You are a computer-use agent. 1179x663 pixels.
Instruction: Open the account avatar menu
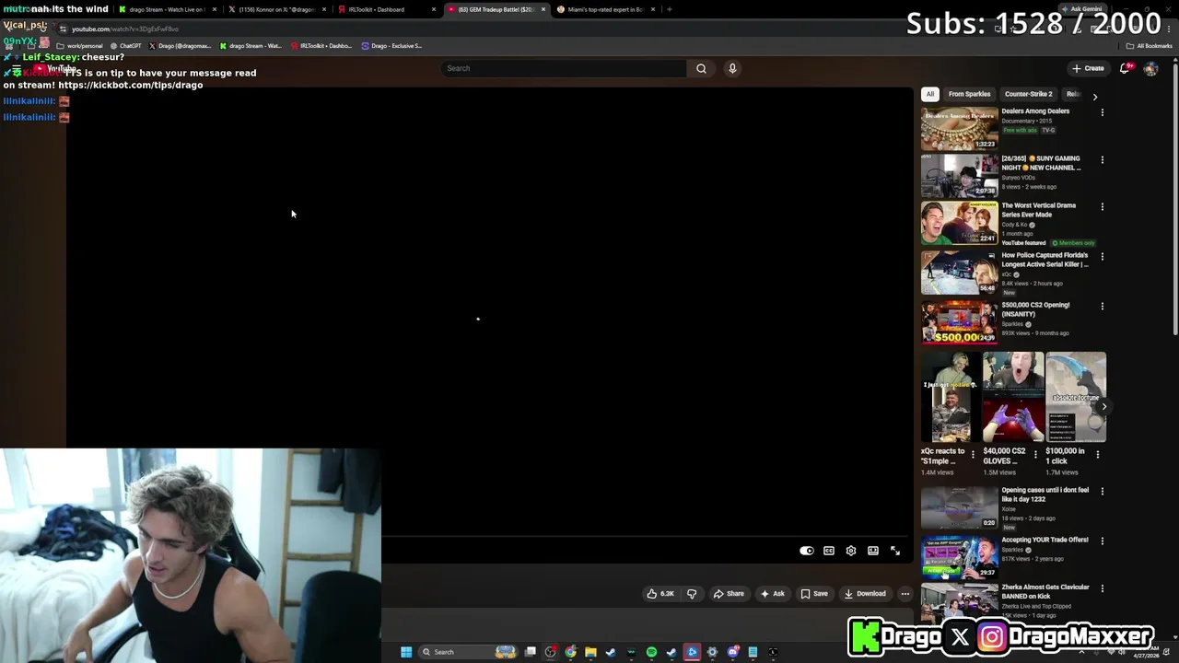click(1150, 68)
